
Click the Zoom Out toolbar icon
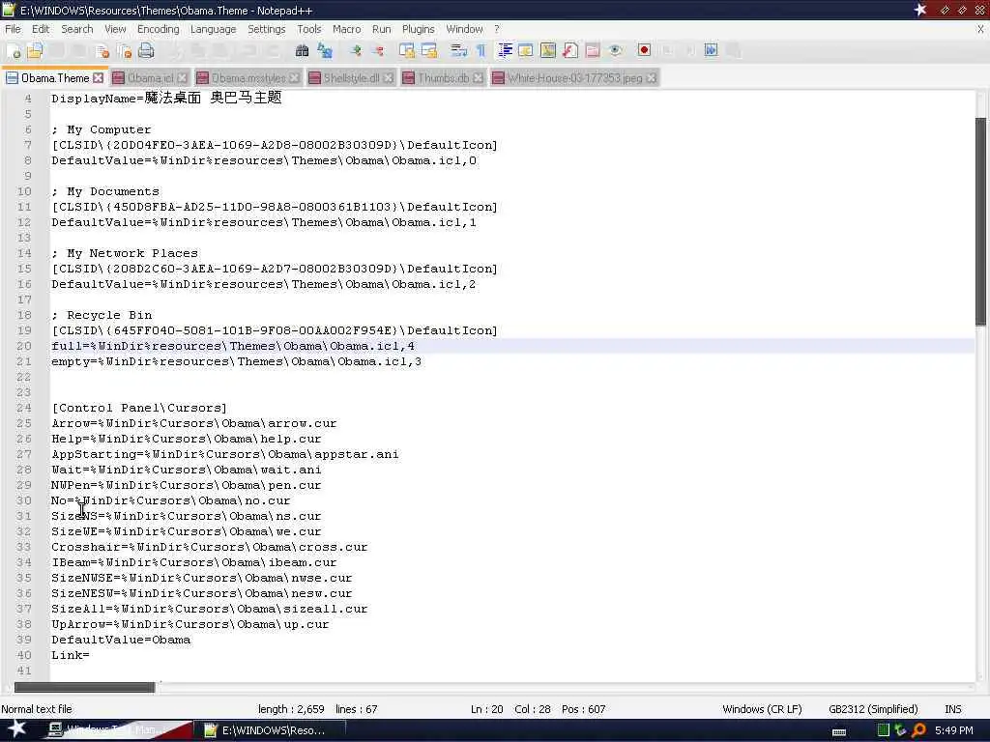pos(378,51)
